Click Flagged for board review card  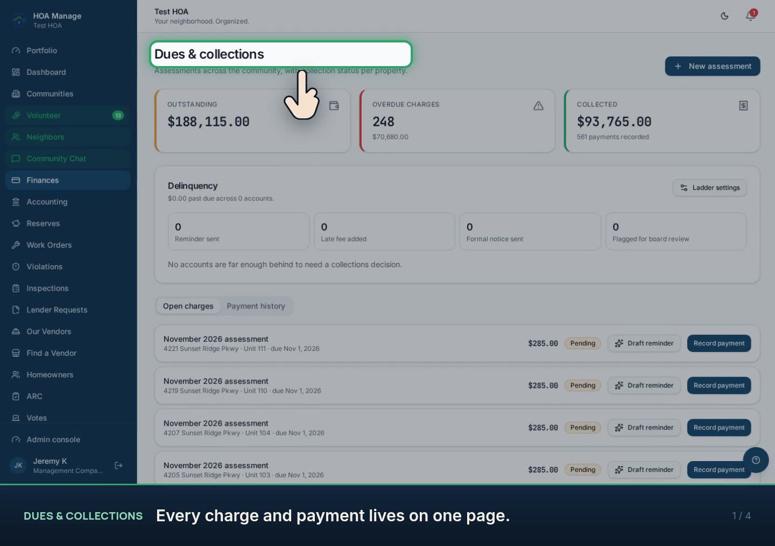[676, 232]
